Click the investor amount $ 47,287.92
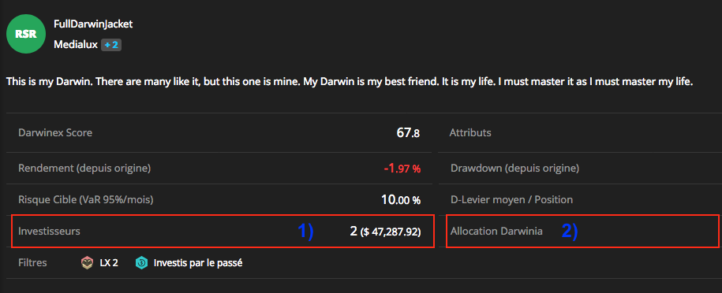 tap(390, 232)
